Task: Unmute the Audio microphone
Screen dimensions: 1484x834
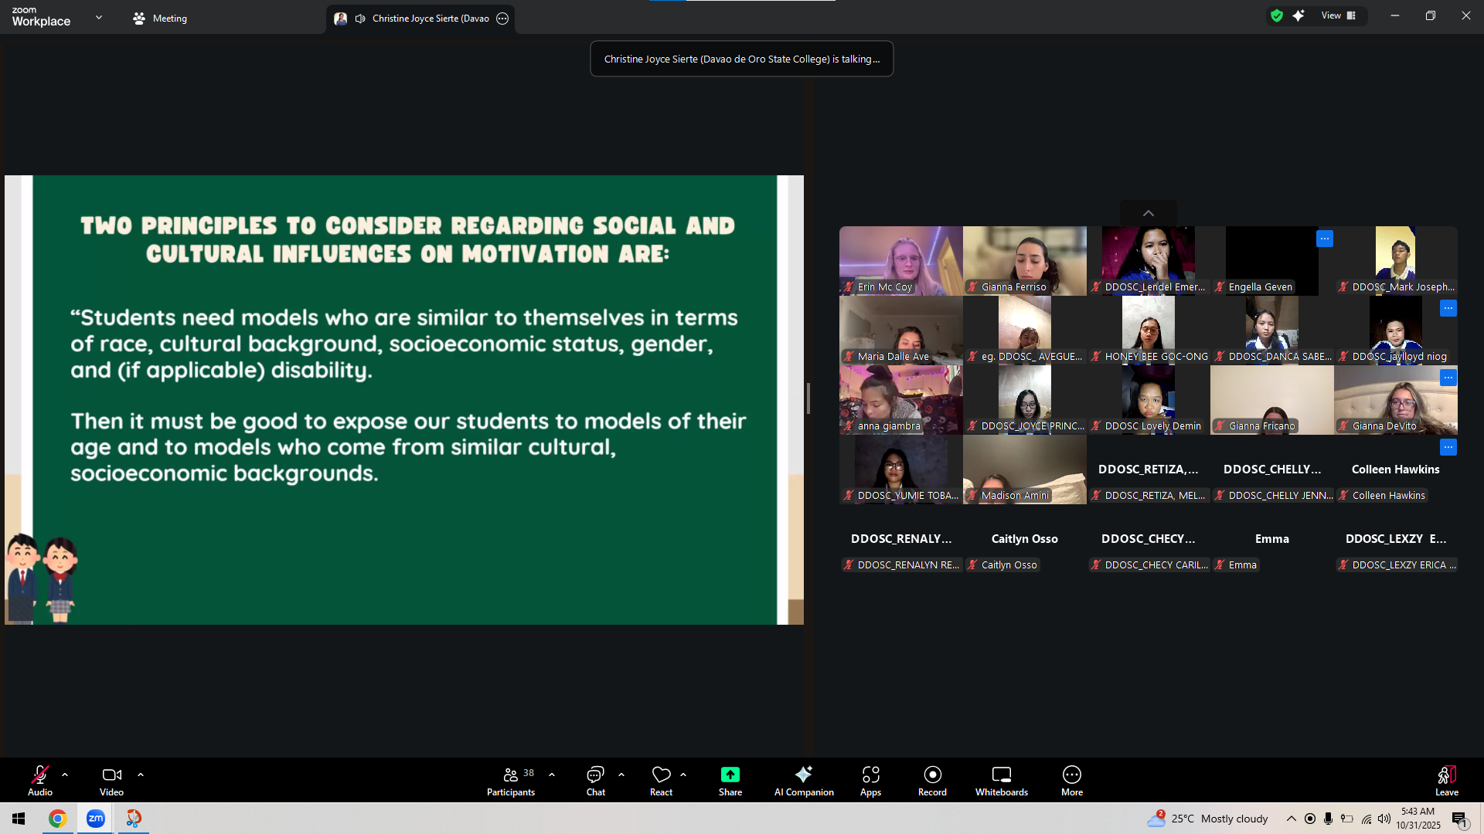Action: click(x=40, y=780)
